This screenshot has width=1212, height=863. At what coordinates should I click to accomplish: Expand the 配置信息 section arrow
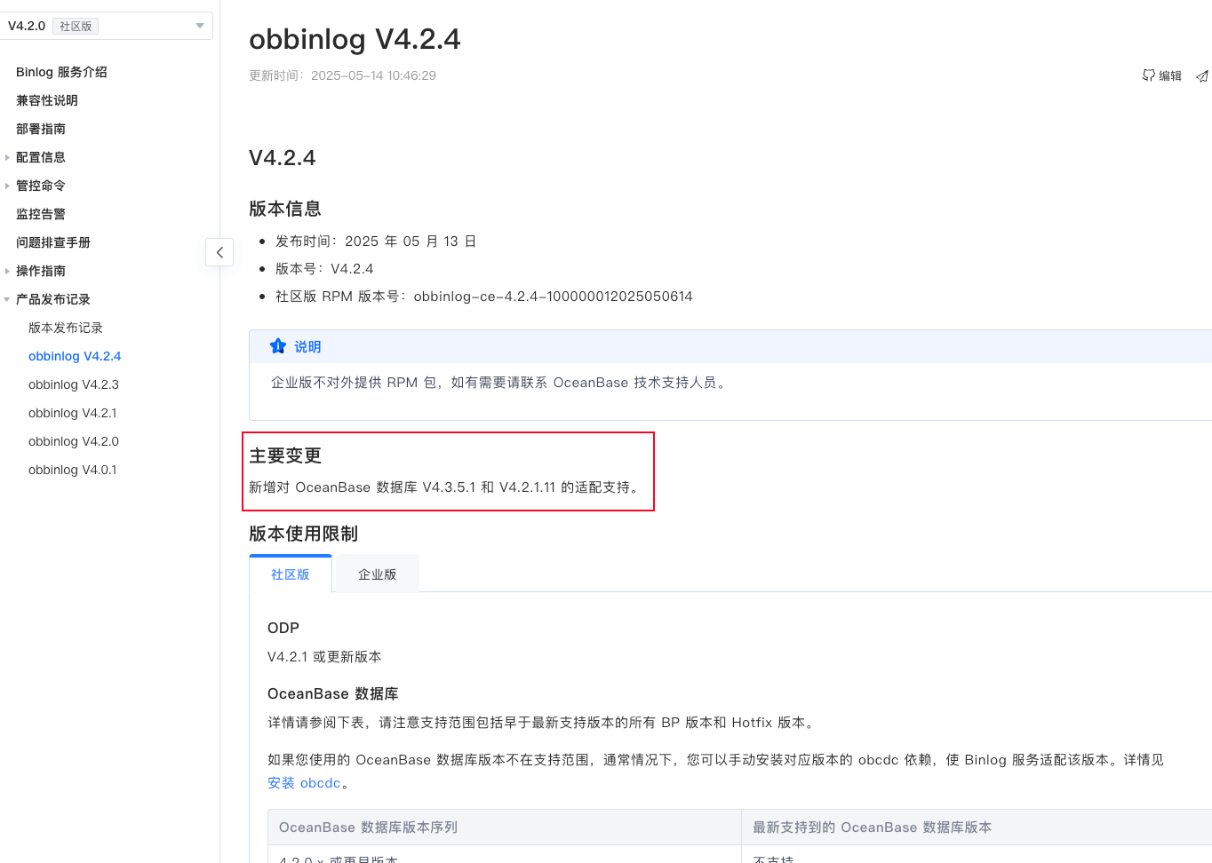[x=7, y=157]
